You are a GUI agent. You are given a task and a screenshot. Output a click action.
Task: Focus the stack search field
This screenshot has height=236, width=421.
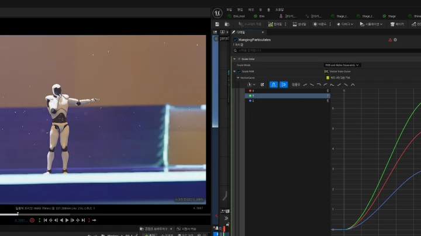point(327,50)
